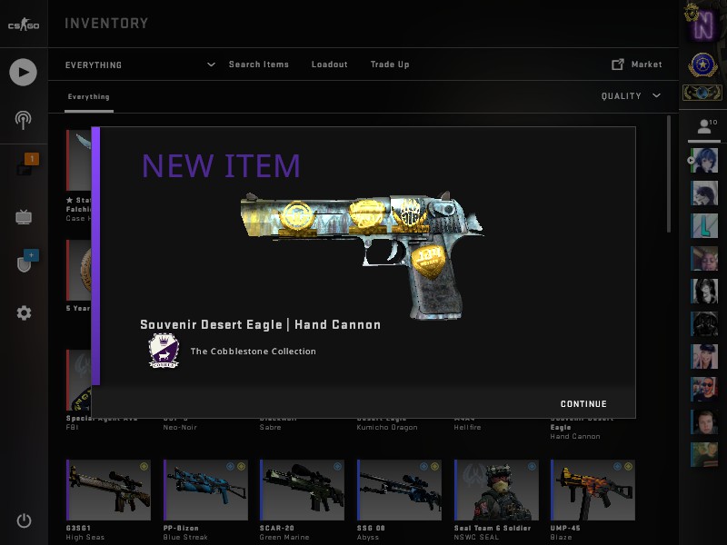The height and width of the screenshot is (545, 727).
Task: Select the PP-Bizon Blue Streak thumbnail
Action: click(206, 490)
